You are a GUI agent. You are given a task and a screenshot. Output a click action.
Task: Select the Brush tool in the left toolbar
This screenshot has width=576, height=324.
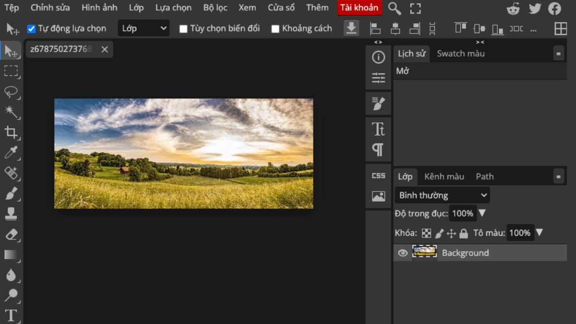11,193
